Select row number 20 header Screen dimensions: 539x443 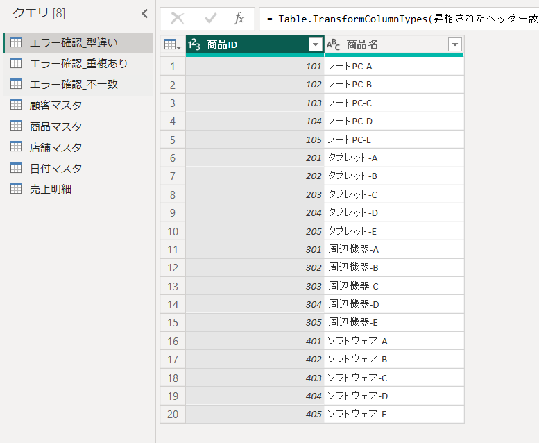click(x=173, y=414)
